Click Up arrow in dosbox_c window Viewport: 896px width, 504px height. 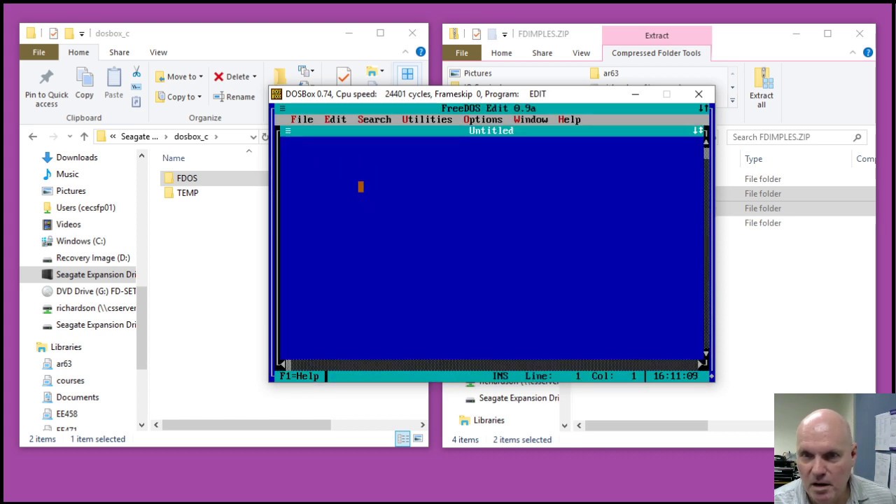click(84, 136)
